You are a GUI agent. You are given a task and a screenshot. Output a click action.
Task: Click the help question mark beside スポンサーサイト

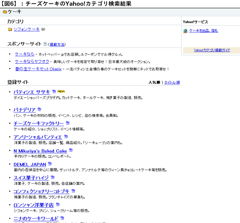45,44
